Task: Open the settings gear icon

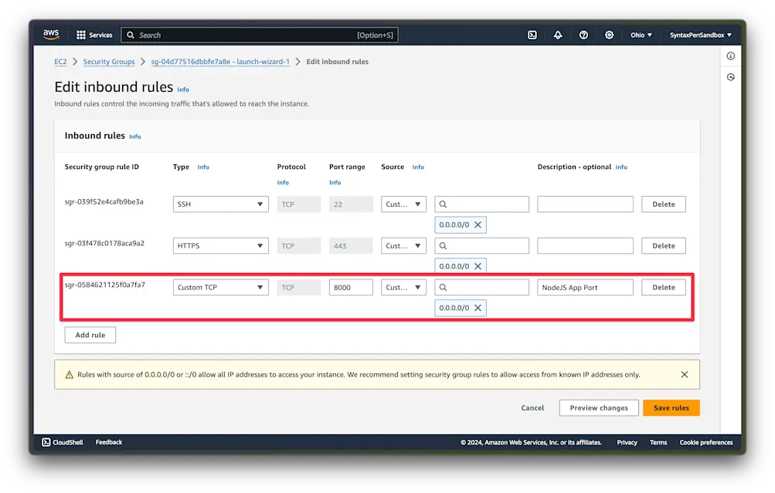Action: [609, 35]
